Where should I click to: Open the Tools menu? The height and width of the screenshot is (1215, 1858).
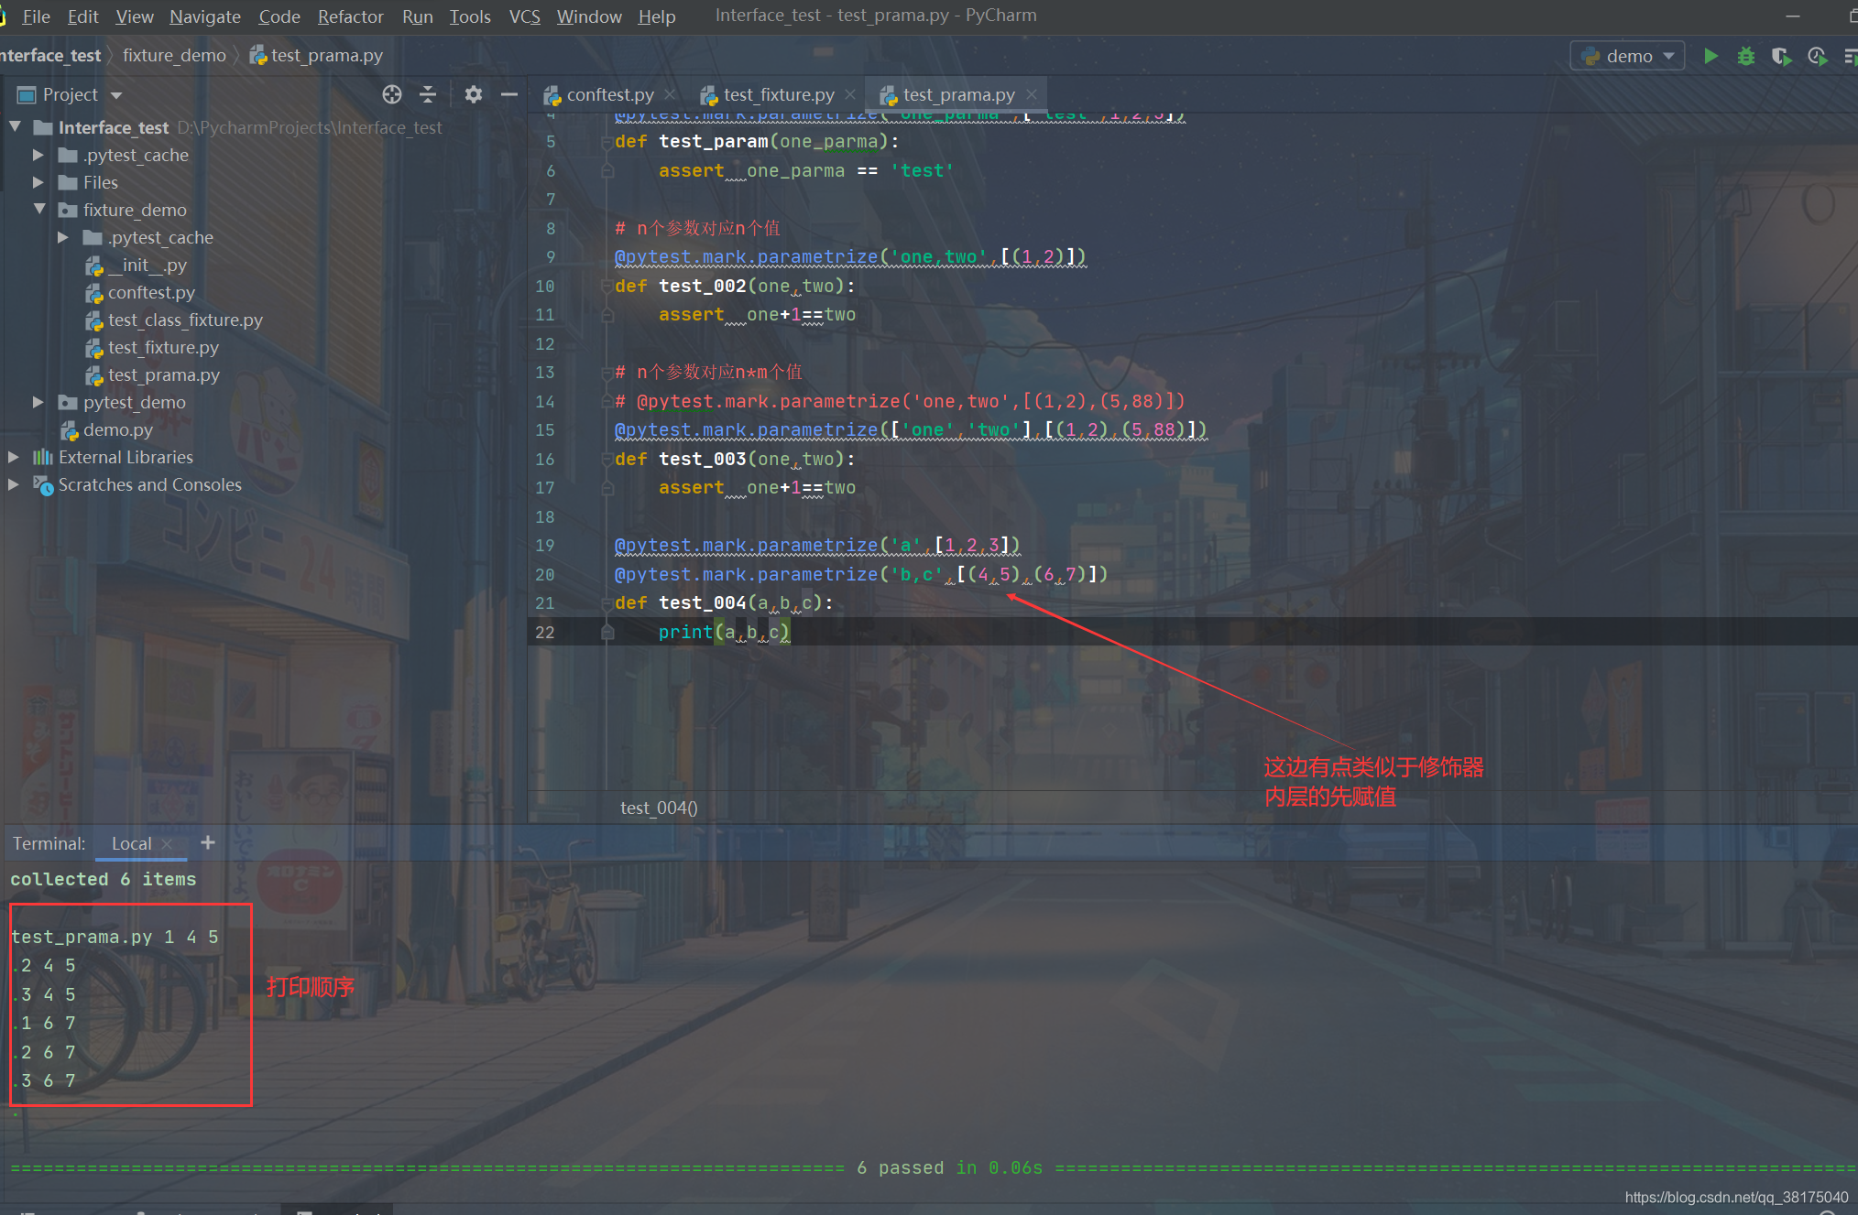click(470, 16)
